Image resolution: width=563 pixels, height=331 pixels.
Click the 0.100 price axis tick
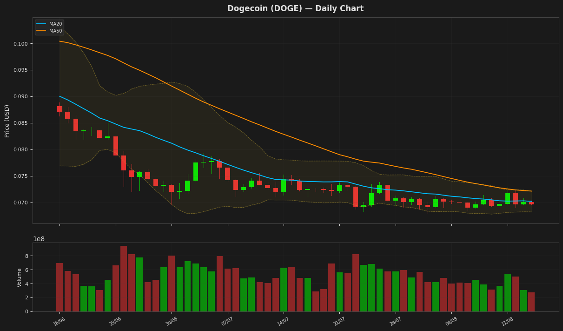tap(20, 44)
